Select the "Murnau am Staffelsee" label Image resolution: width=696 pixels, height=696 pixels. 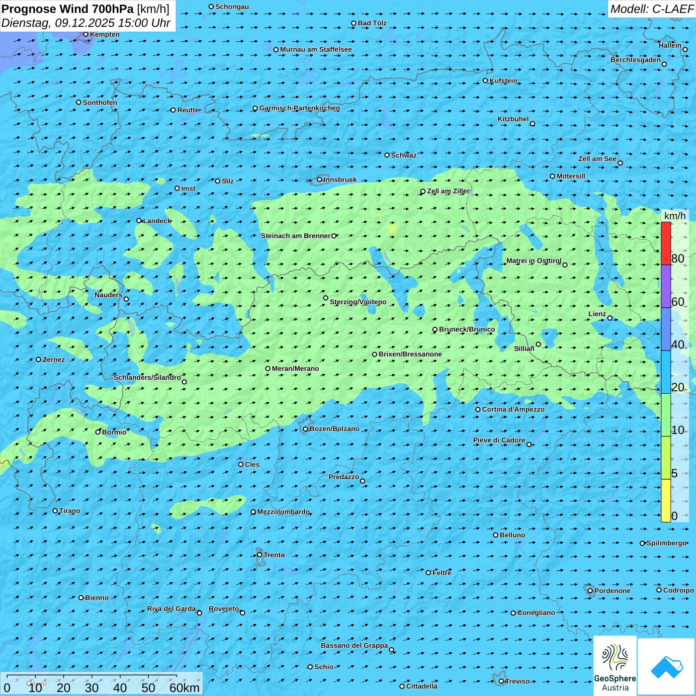316,49
